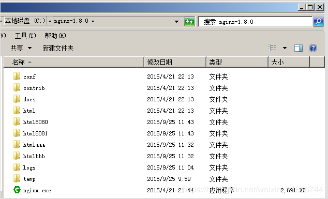Maximize the explorer window

310,7
